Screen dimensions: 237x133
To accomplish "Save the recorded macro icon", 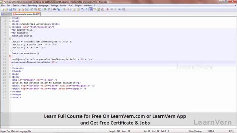I will pyautogui.click(x=124, y=9).
